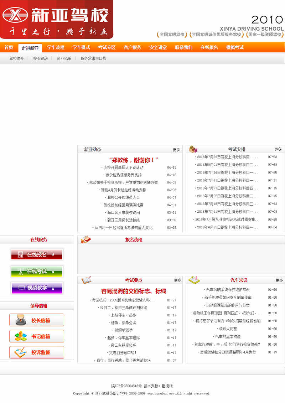
Task: Open schedule entry 2016年6月23日驾校上海分校科目一
Action: coord(227,227)
